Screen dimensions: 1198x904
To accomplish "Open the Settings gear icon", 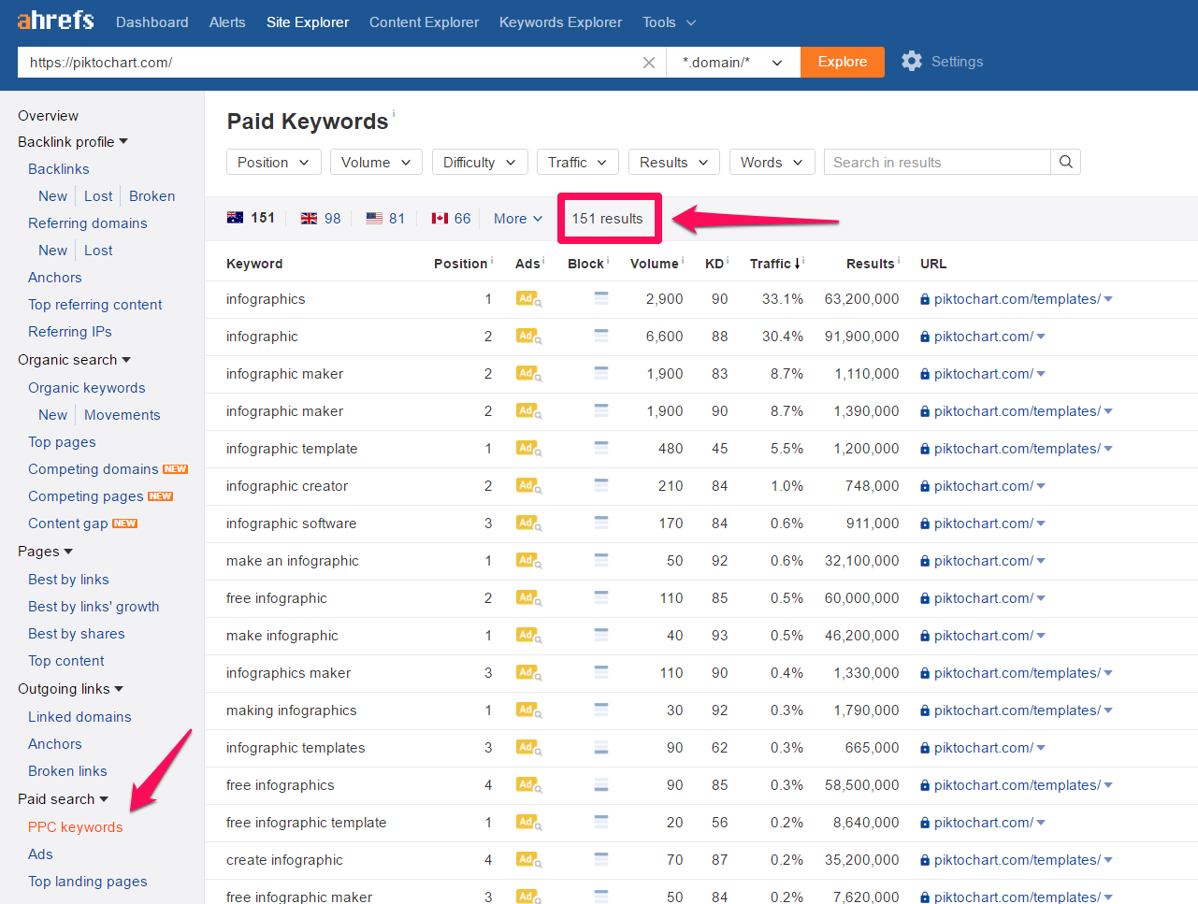I will [912, 62].
